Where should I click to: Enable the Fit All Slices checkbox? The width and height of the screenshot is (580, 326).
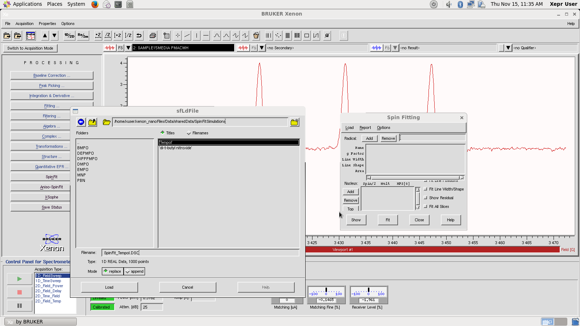426,206
